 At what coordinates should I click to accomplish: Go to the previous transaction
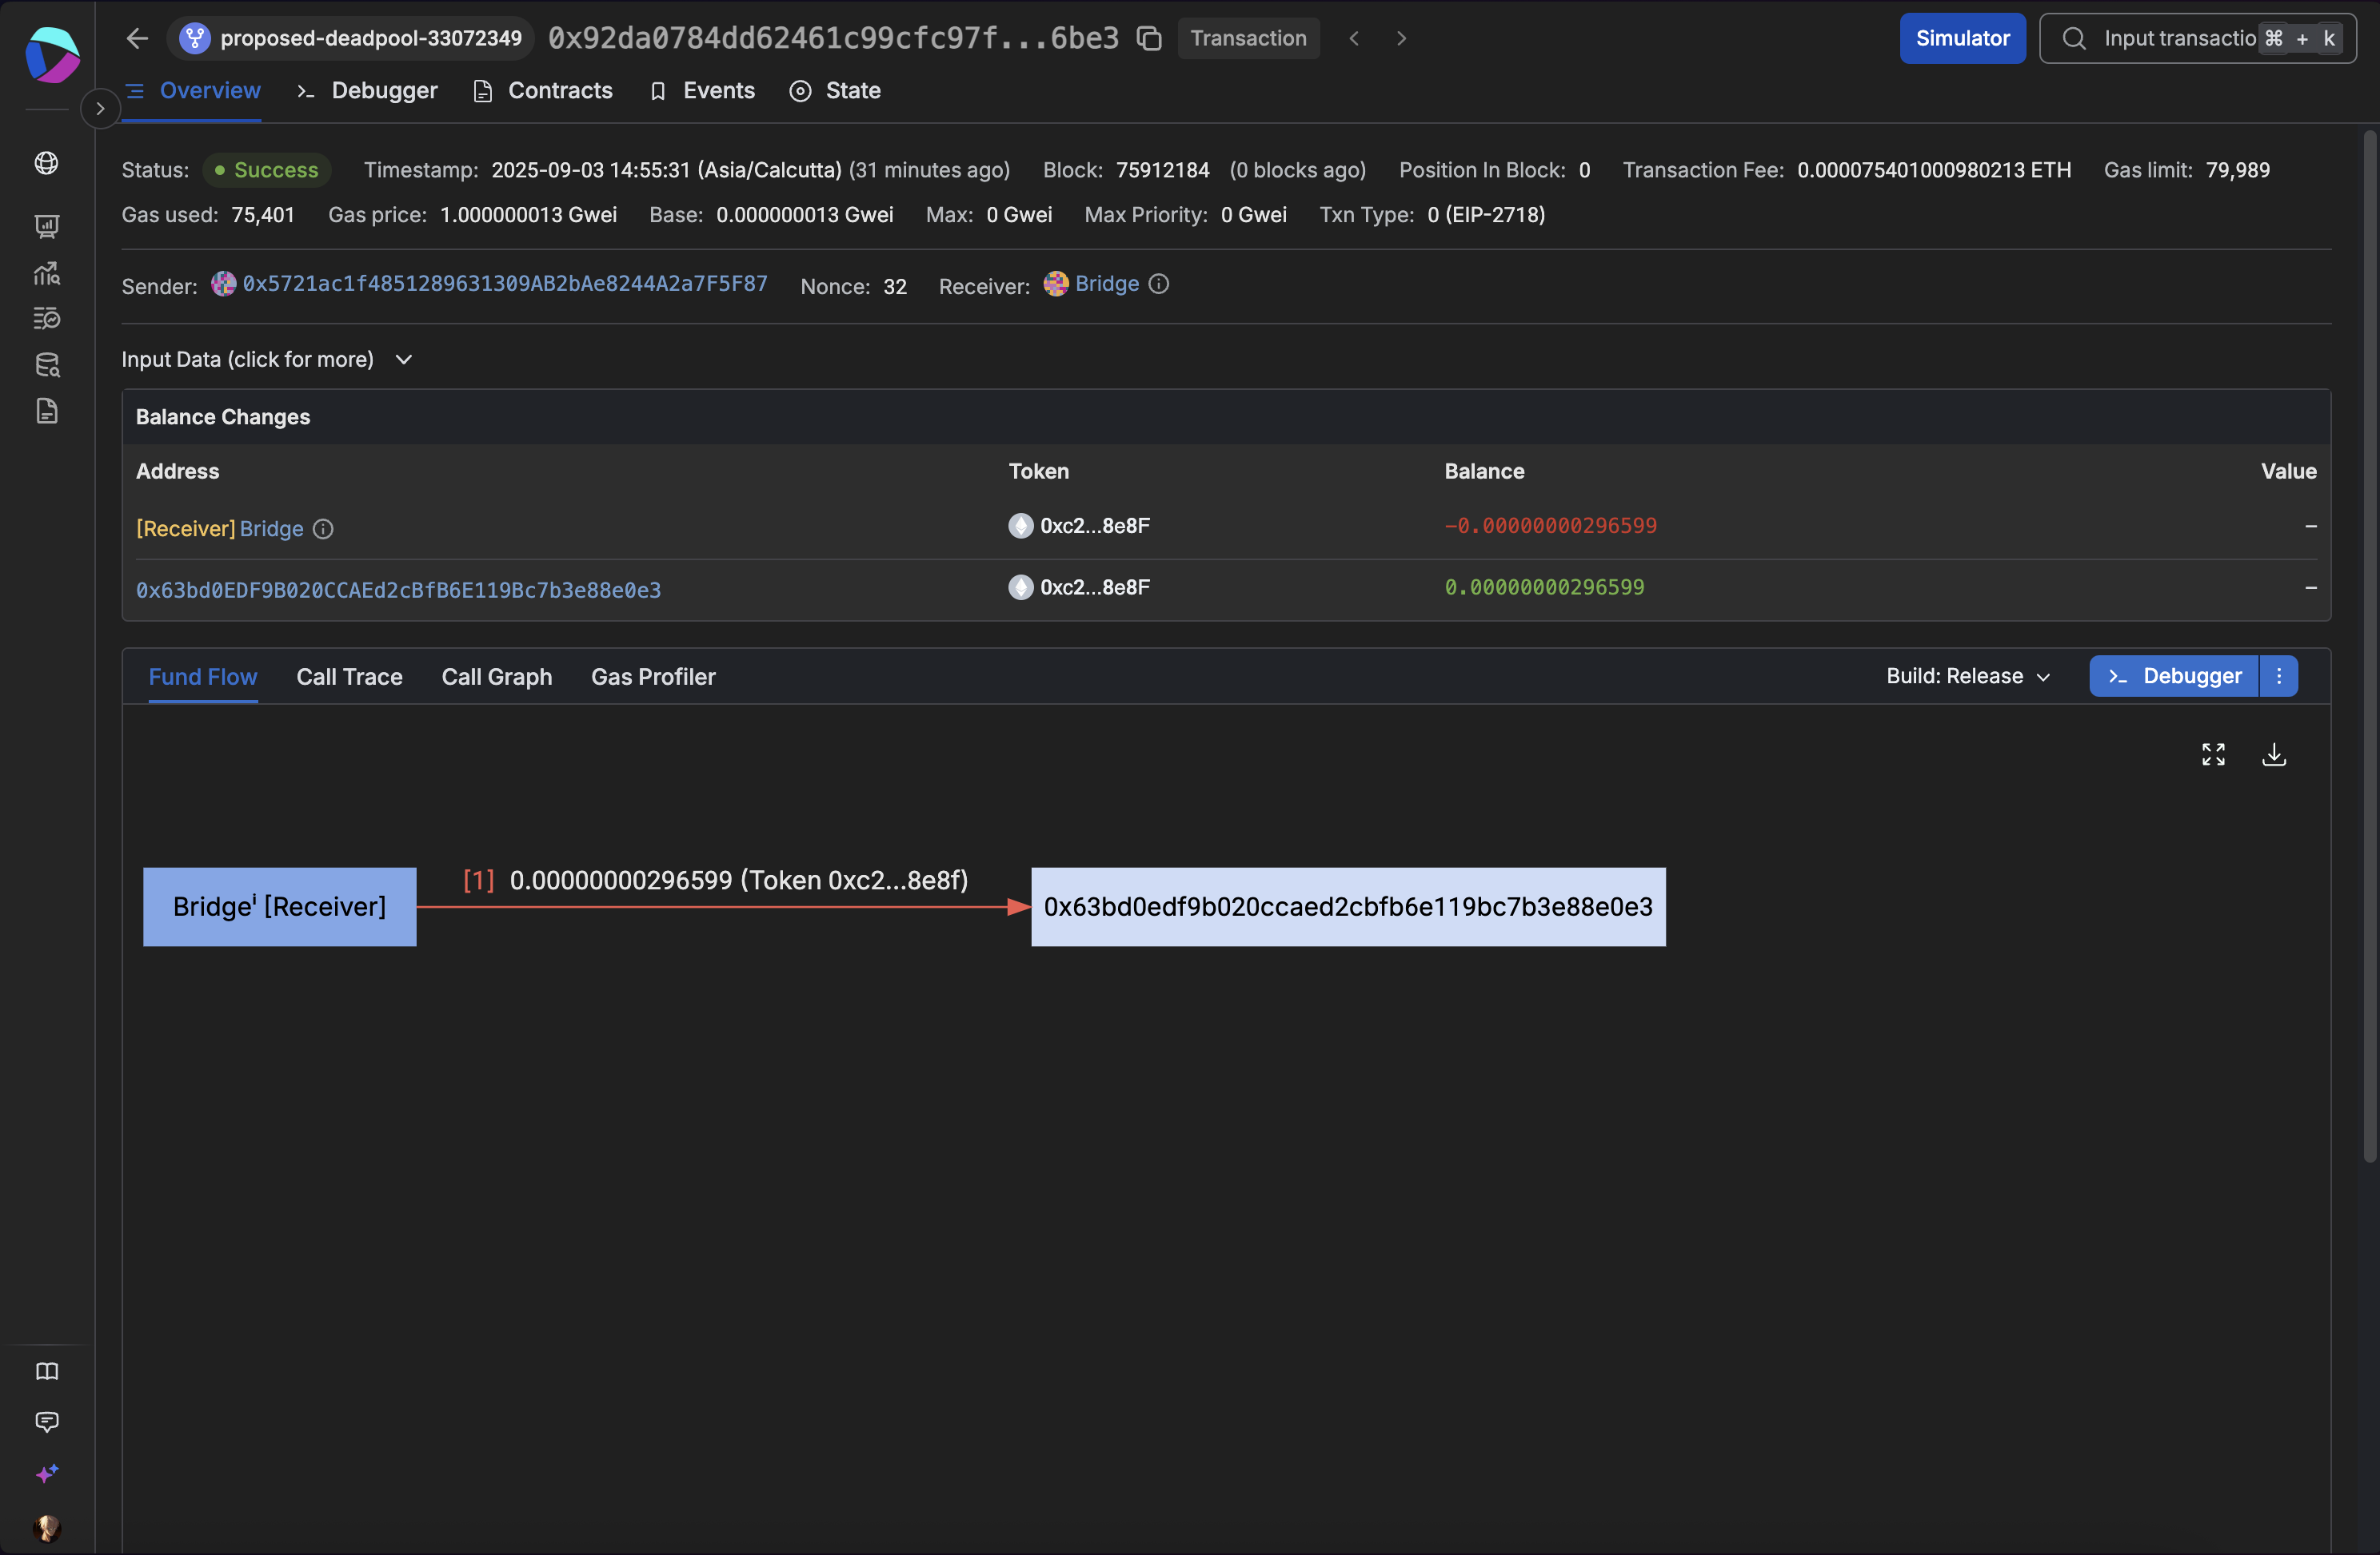1354,38
